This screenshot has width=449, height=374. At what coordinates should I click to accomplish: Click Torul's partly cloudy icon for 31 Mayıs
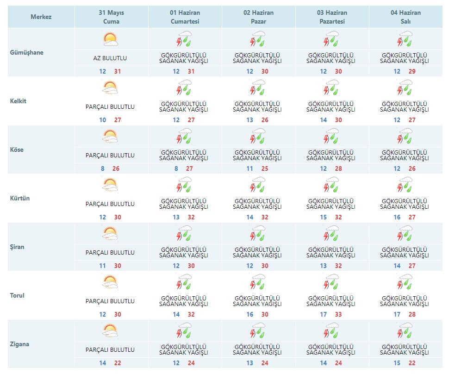tap(110, 282)
